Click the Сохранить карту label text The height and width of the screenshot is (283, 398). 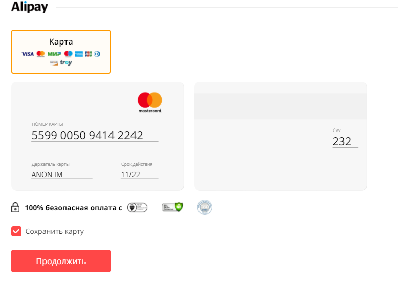tap(54, 231)
